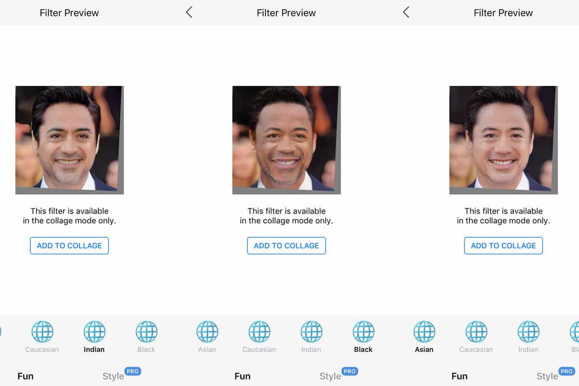Switch to the Fun tab in left panel
Image resolution: width=579 pixels, height=386 pixels.
click(26, 376)
